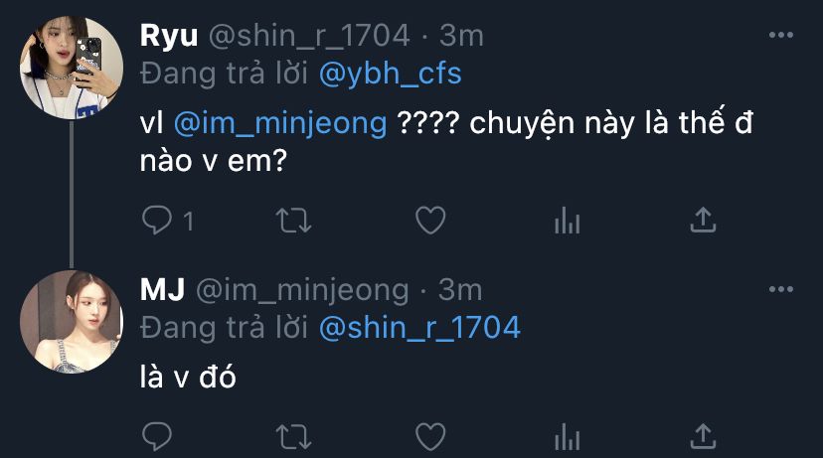The height and width of the screenshot is (458, 823).
Task: Open MJ's tweet text 'là v đó'
Action: click(x=187, y=379)
